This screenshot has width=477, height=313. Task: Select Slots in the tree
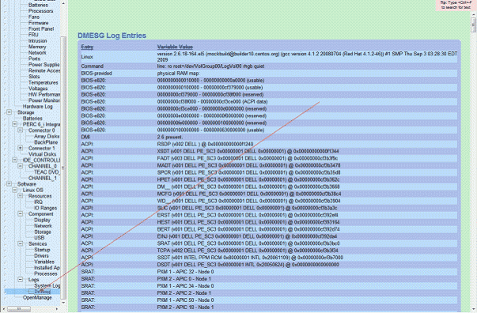(34, 77)
